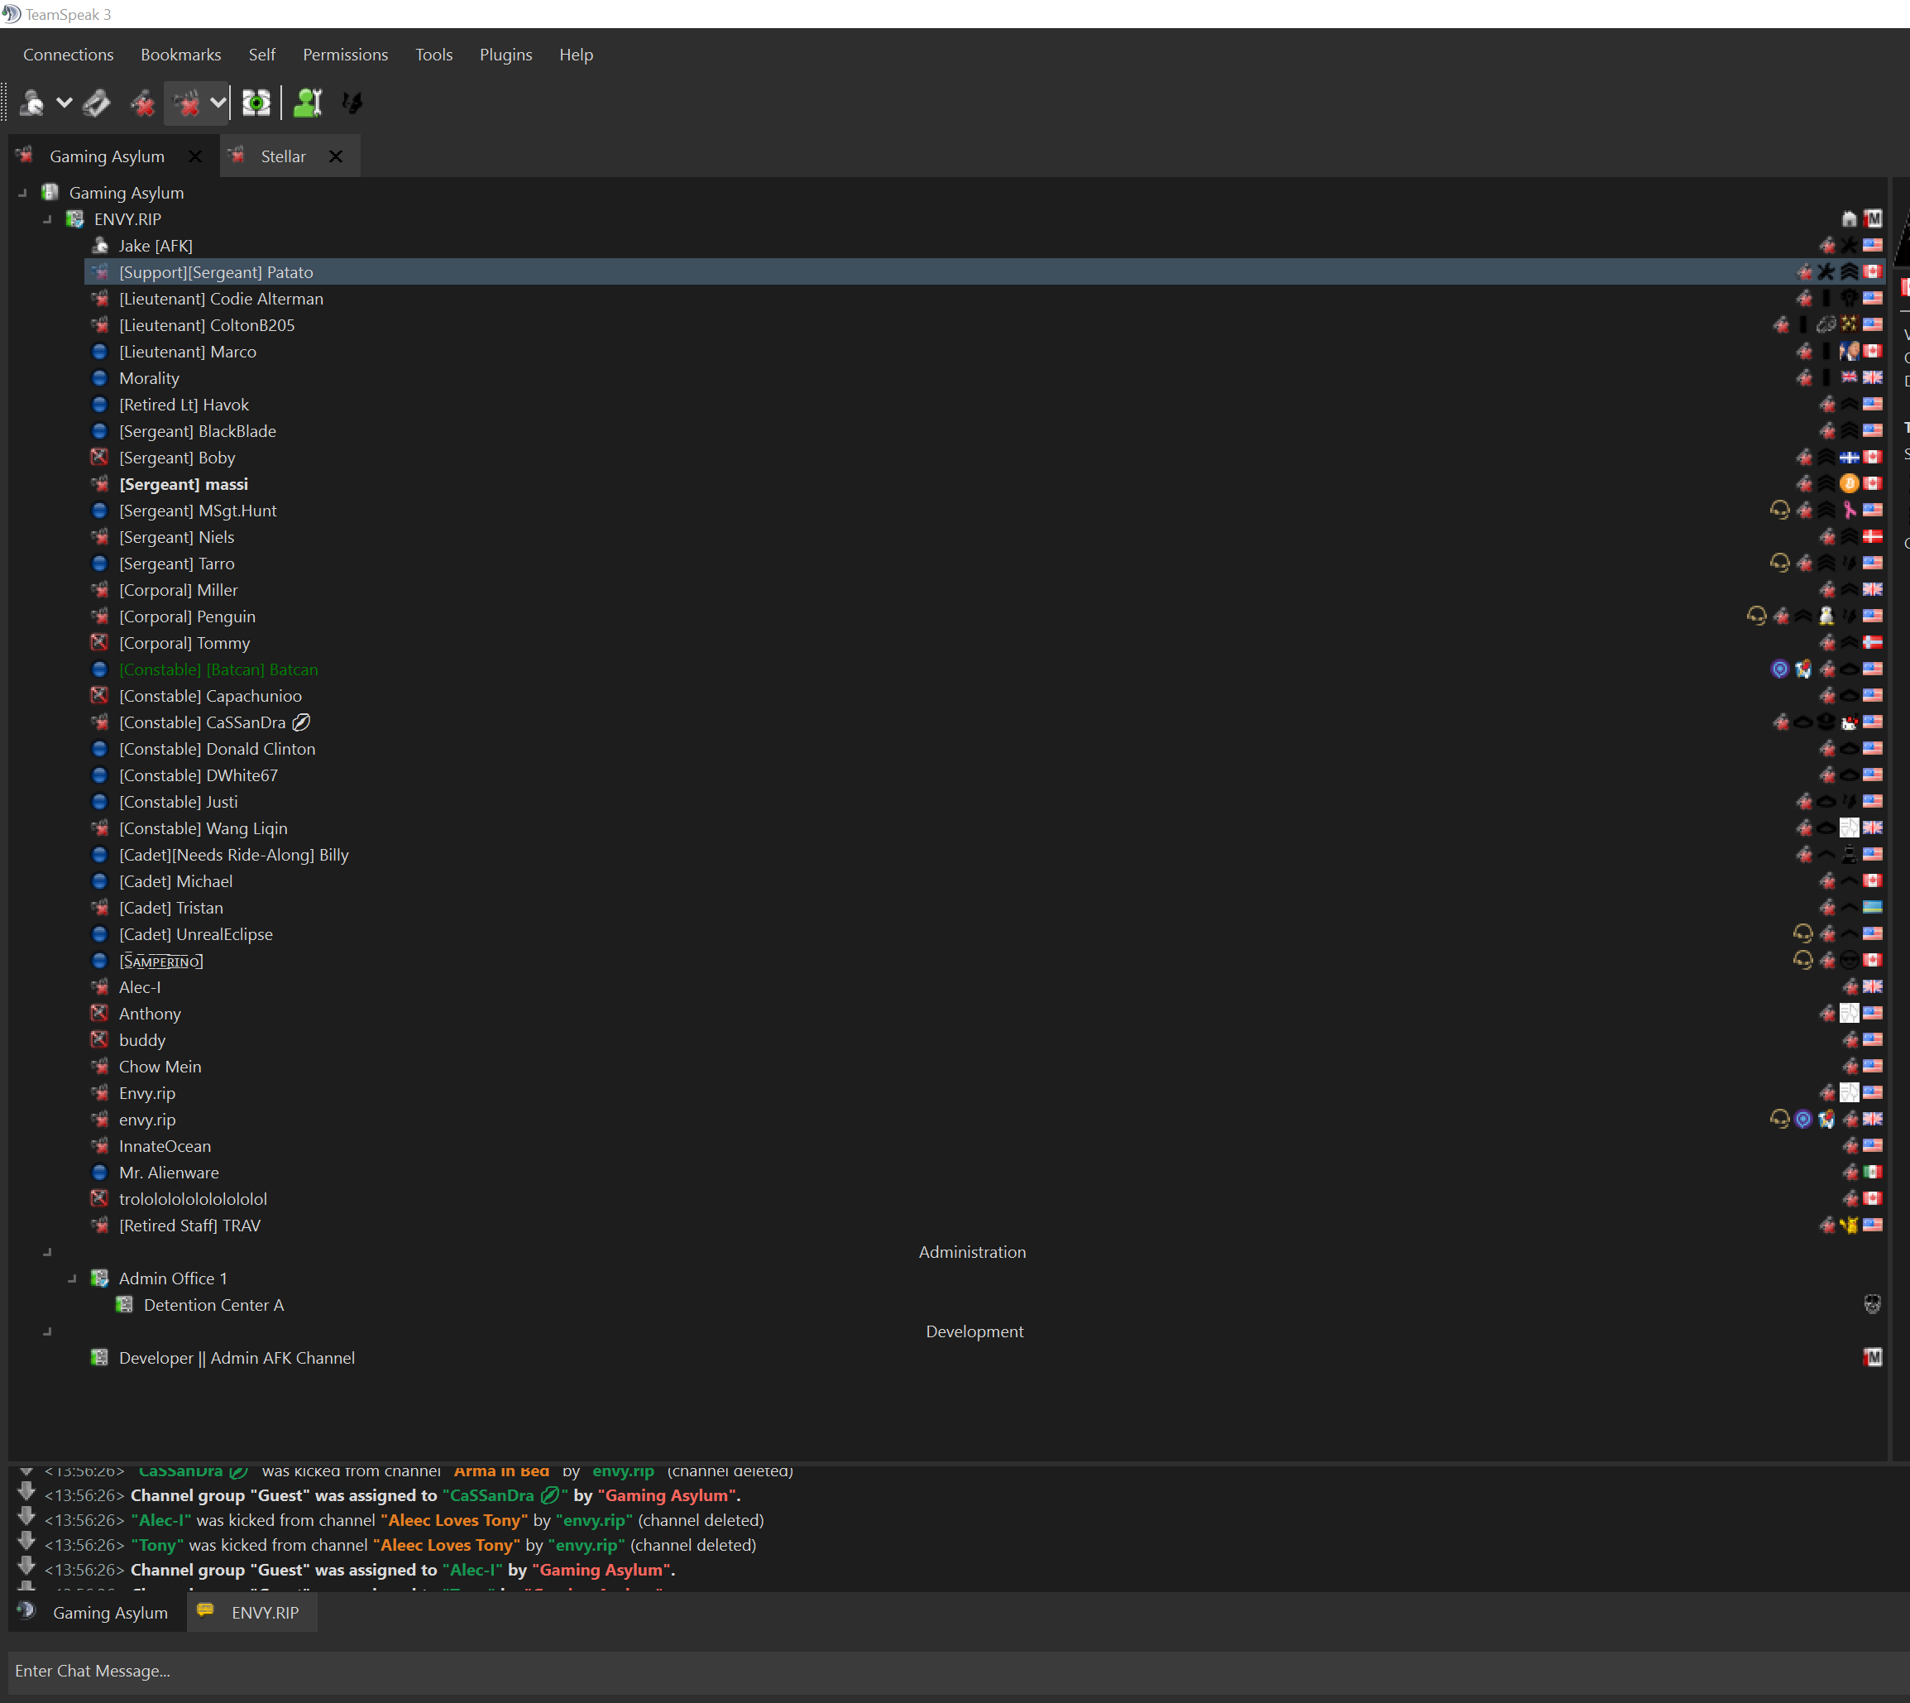1910x1703 pixels.
Task: Open the Self menu
Action: [262, 55]
